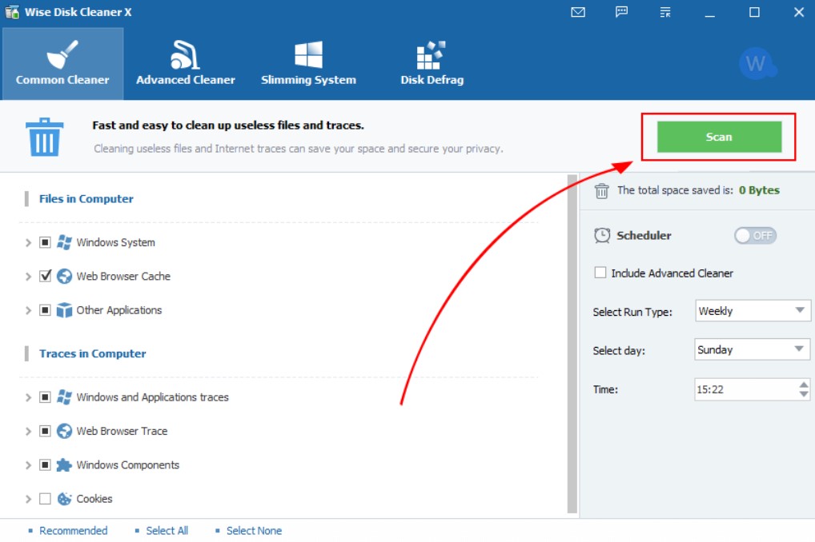This screenshot has width=815, height=542.
Task: Uncheck the Web Browser Cache checkbox
Action: tap(45, 276)
